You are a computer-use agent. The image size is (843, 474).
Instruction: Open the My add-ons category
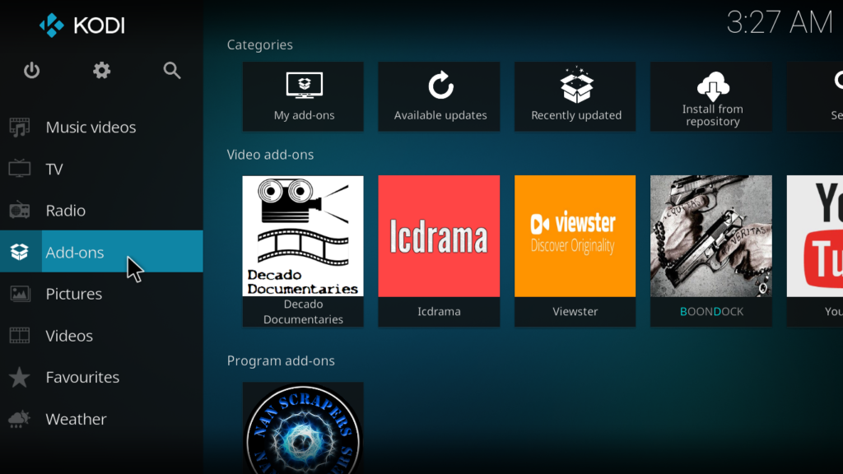click(303, 97)
